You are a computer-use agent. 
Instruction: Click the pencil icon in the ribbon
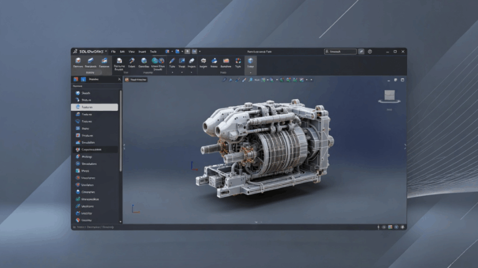coord(172,60)
